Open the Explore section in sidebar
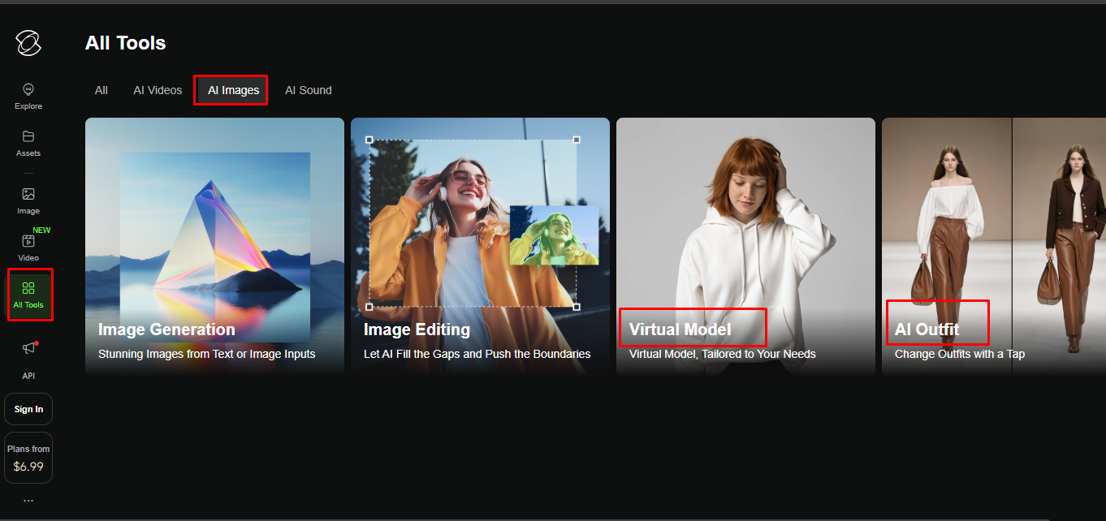This screenshot has width=1106, height=521. pos(28,96)
